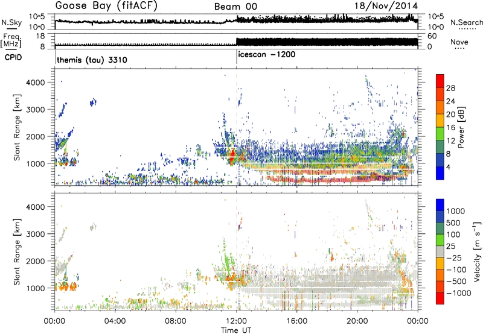Click the blue top segment of velocity color bar
The height and width of the screenshot is (334, 483).
pos(440,205)
